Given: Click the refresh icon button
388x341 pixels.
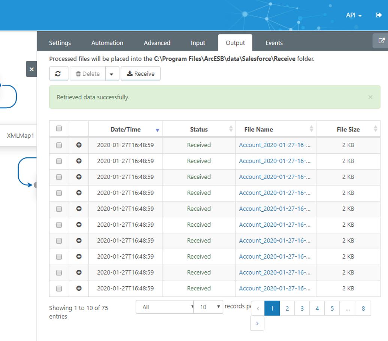Looking at the screenshot, I should coord(58,74).
